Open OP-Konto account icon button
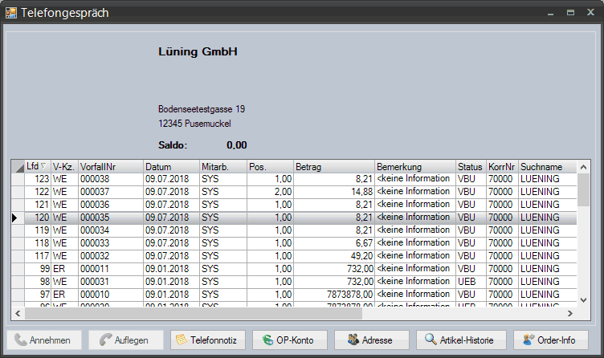The height and width of the screenshot is (358, 604). pos(267,340)
